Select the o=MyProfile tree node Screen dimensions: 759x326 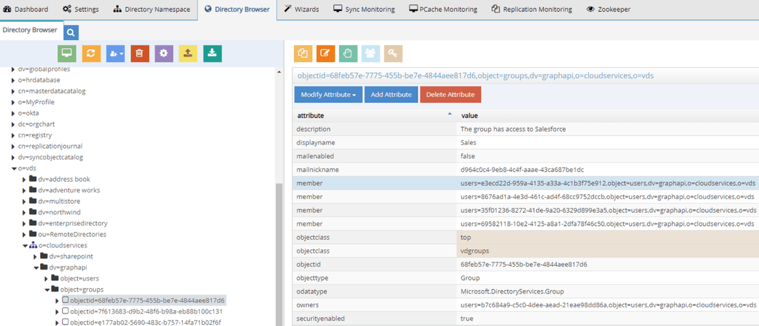tap(37, 102)
